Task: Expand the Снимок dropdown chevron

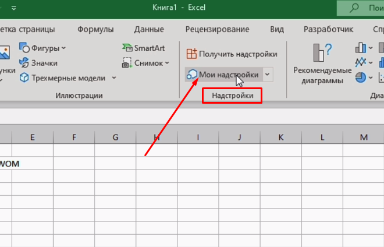Action: click(167, 63)
